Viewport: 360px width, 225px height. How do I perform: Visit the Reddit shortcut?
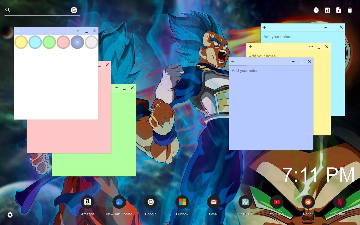pos(308,202)
